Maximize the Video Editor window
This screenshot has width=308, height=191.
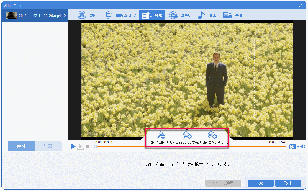click(292, 6)
